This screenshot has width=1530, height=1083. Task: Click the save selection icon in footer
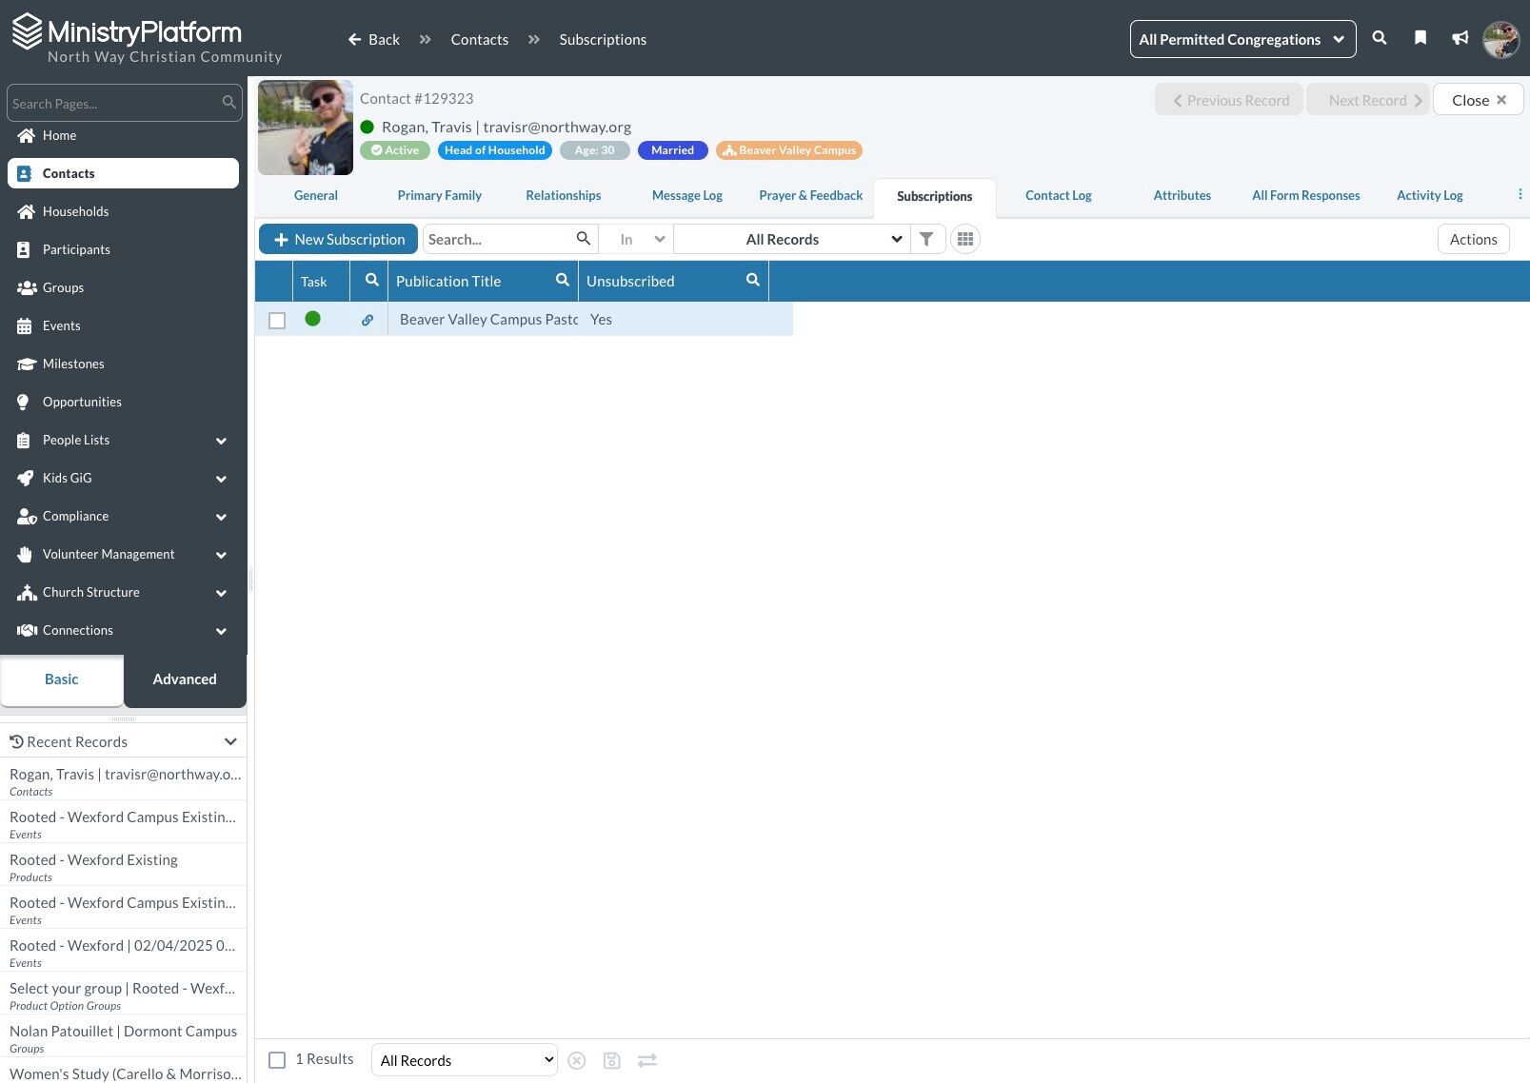(612, 1060)
